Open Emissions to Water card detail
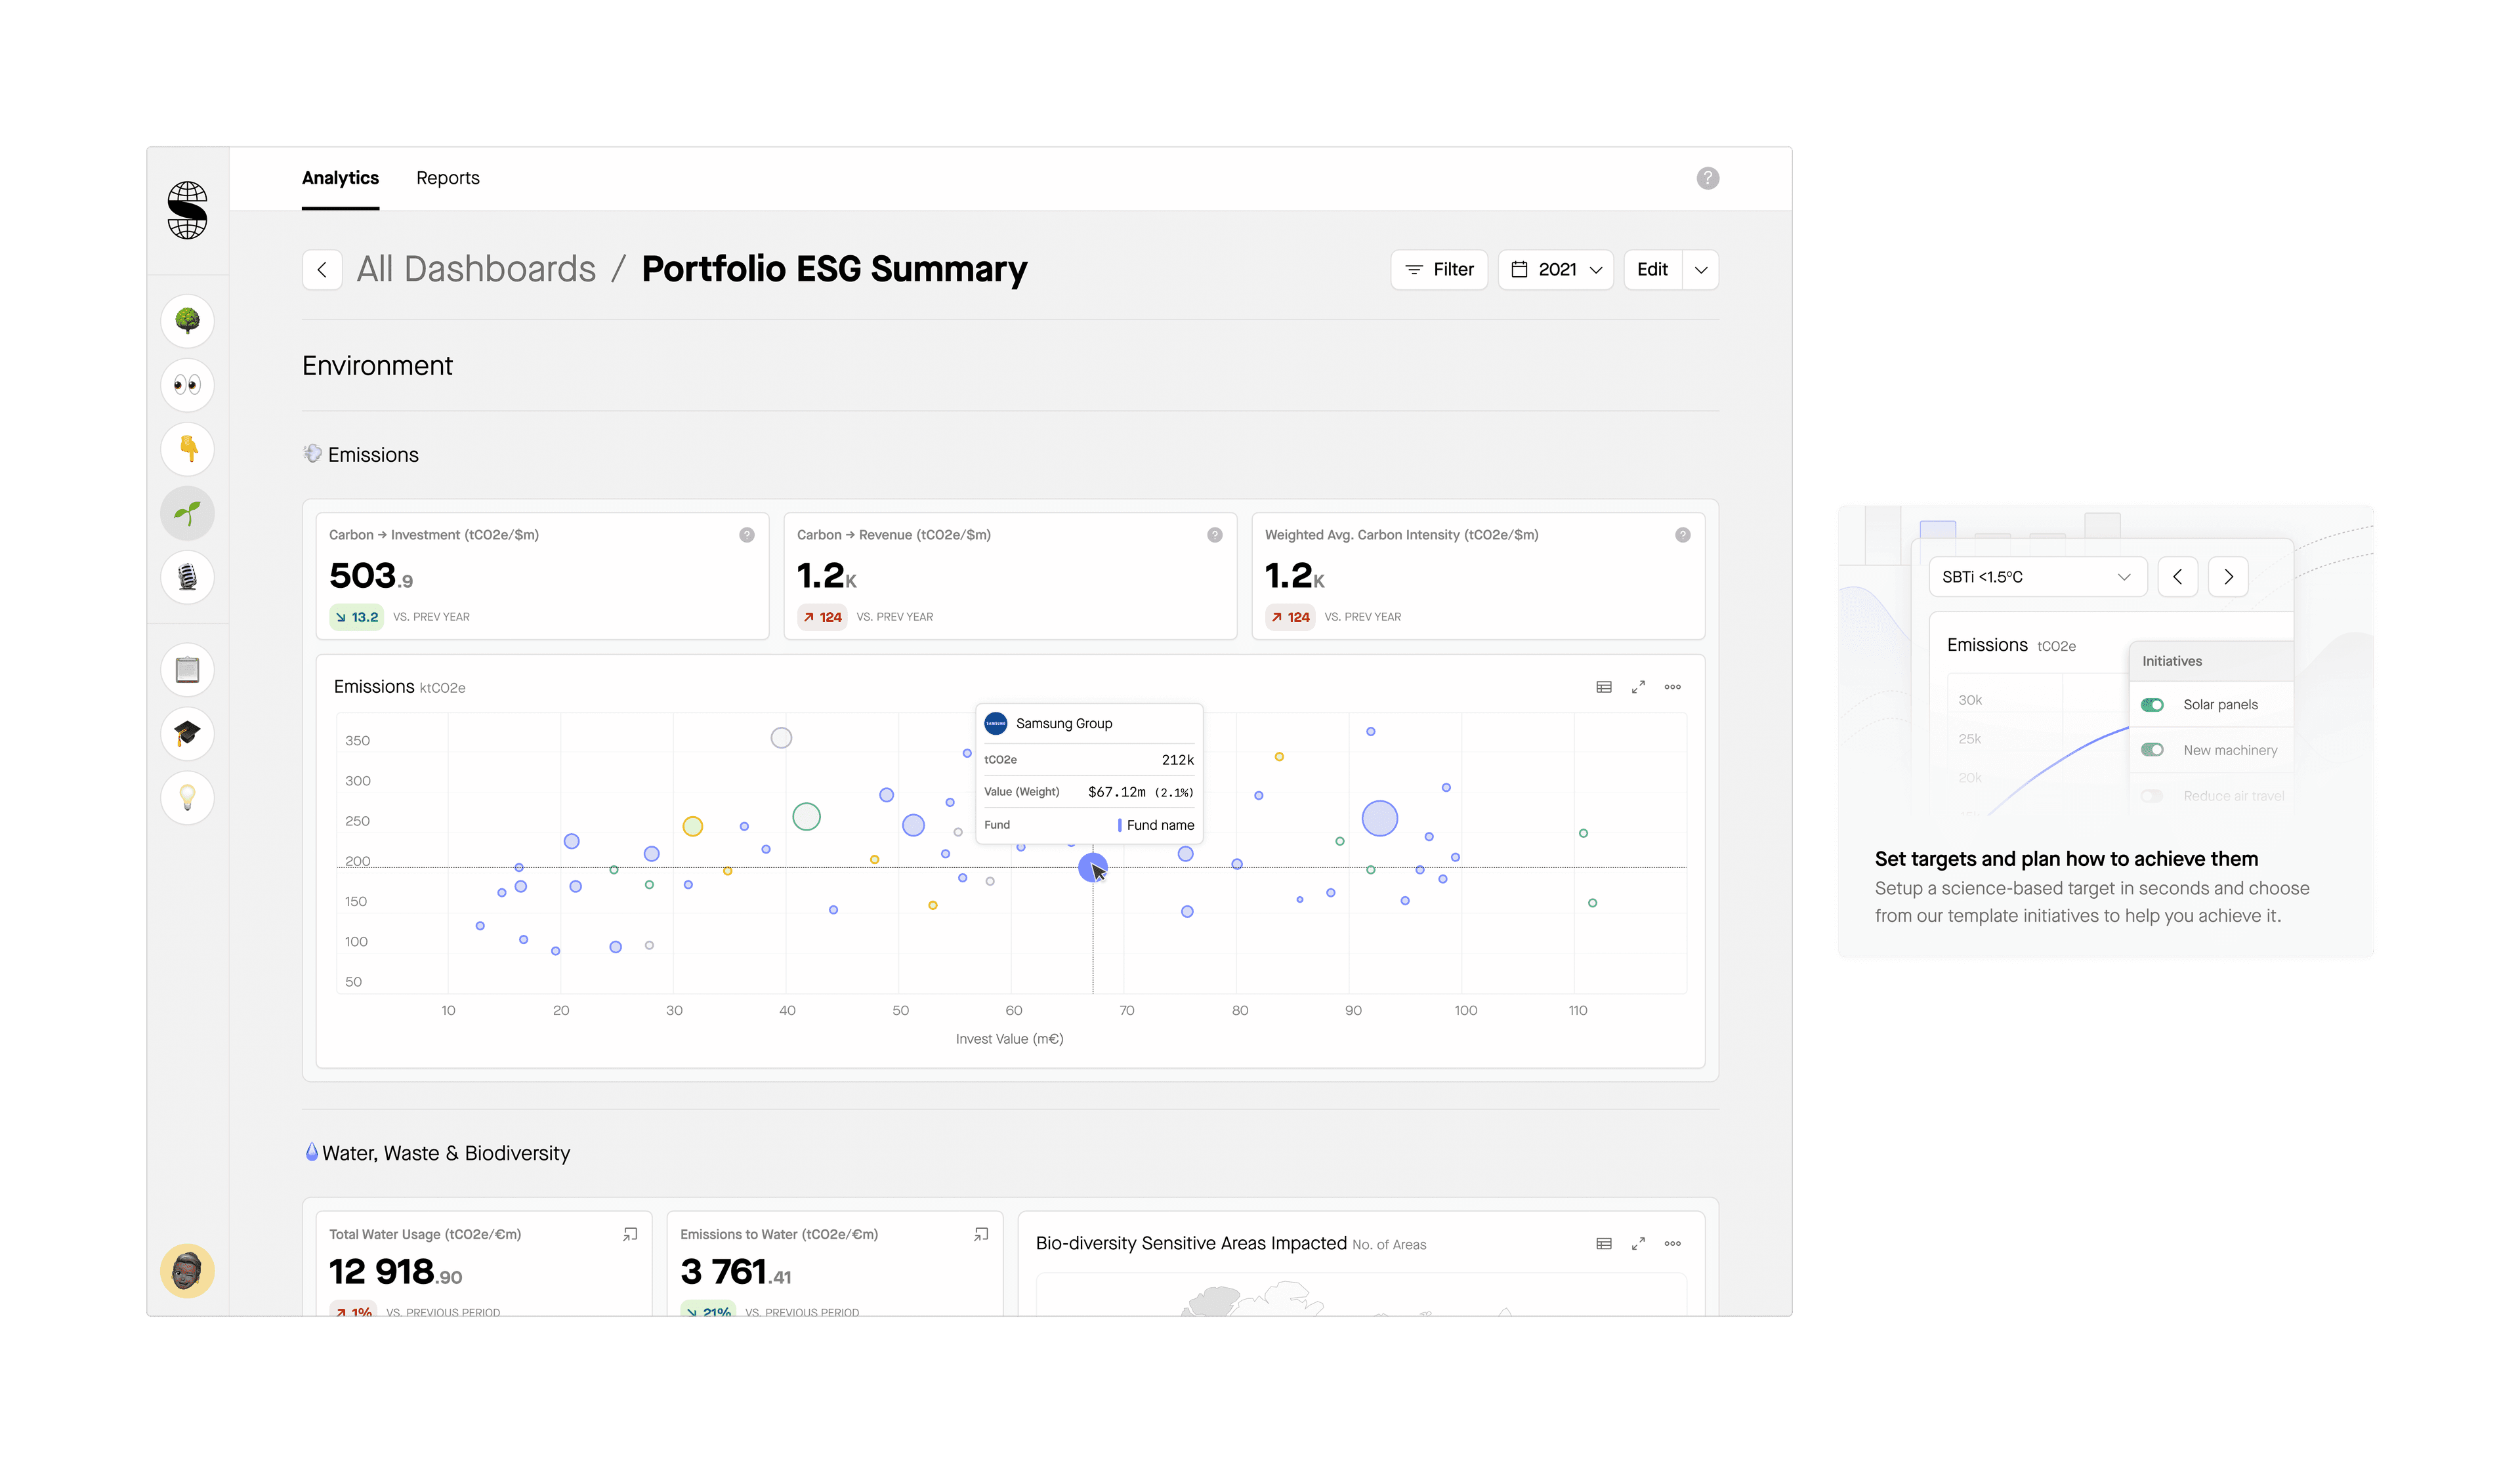Screen dimensions: 2520x1463 [x=981, y=1235]
